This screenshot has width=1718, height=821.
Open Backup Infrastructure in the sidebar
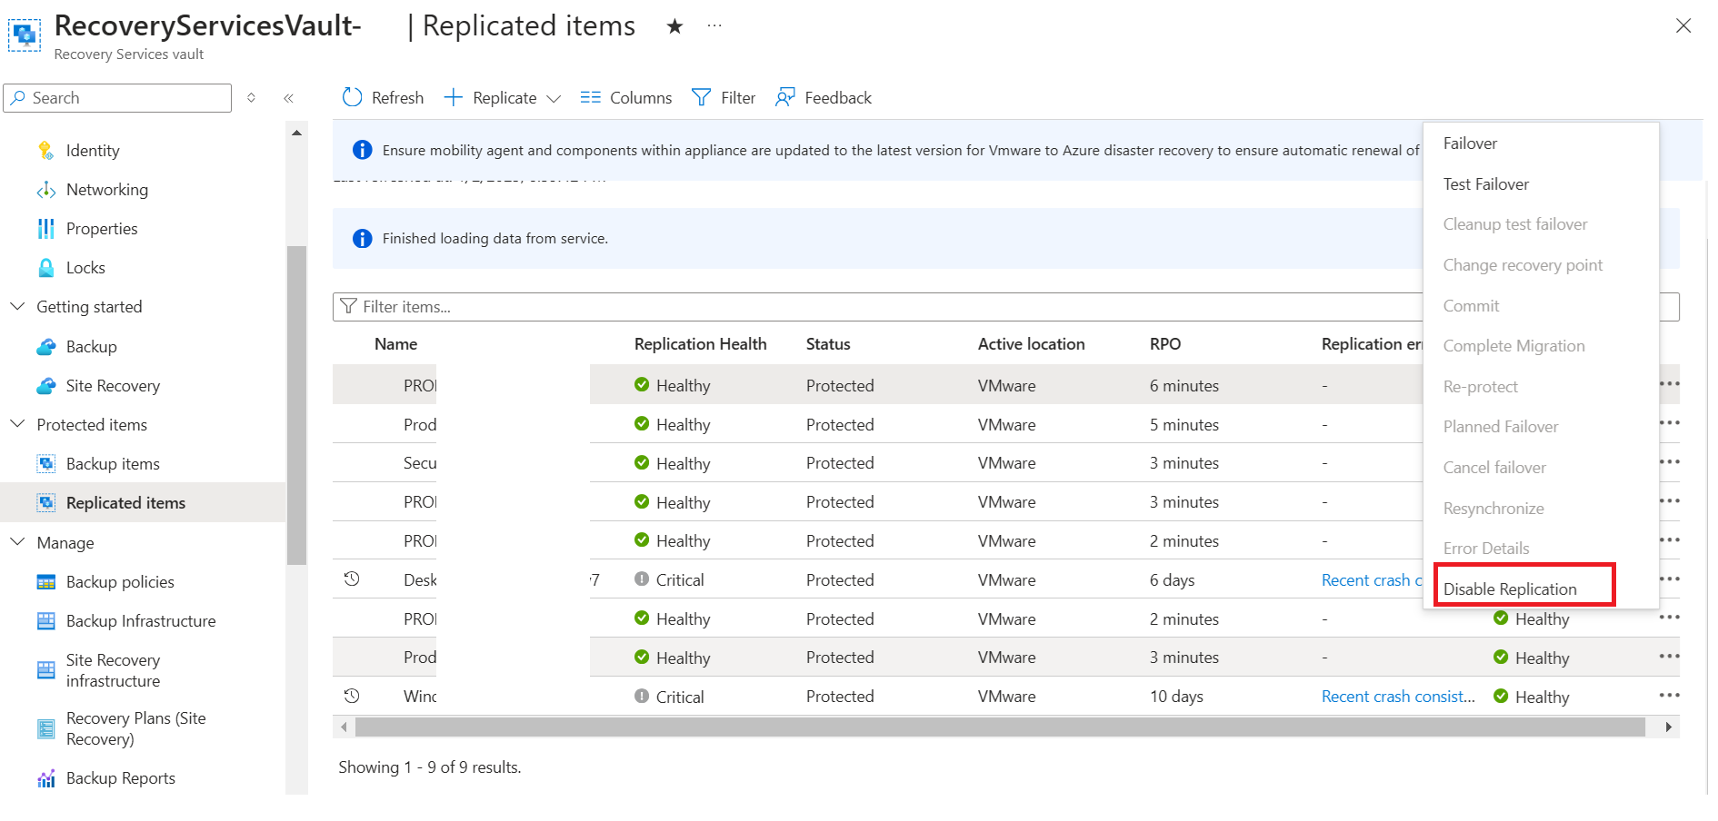[141, 621]
